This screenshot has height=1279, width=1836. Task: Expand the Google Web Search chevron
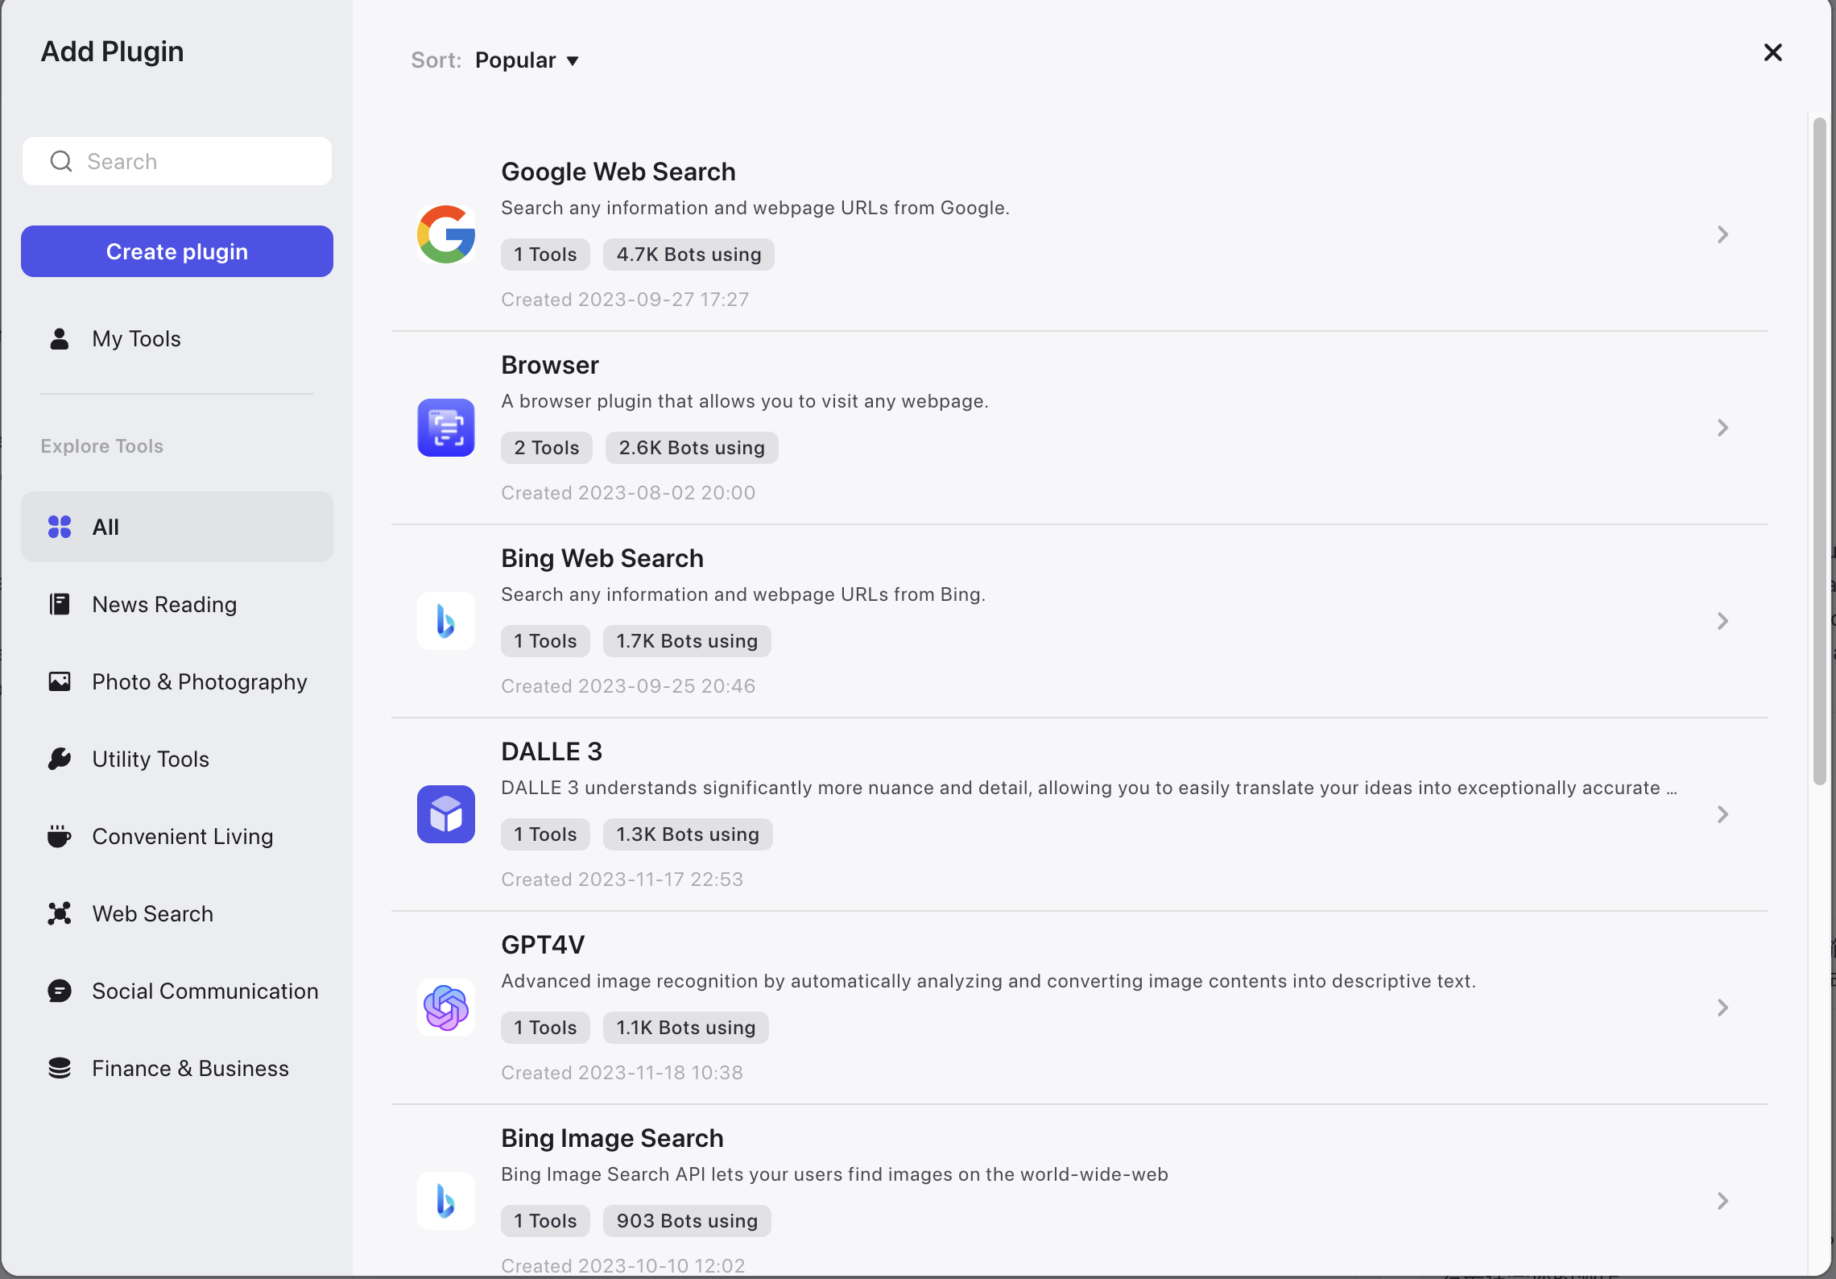click(1722, 234)
